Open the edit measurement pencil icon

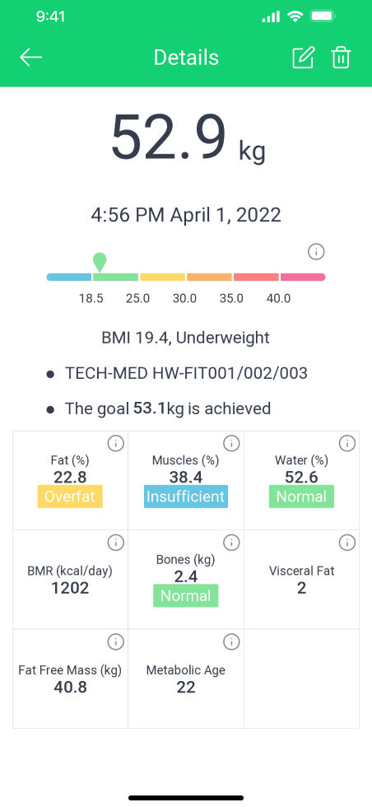pos(303,57)
